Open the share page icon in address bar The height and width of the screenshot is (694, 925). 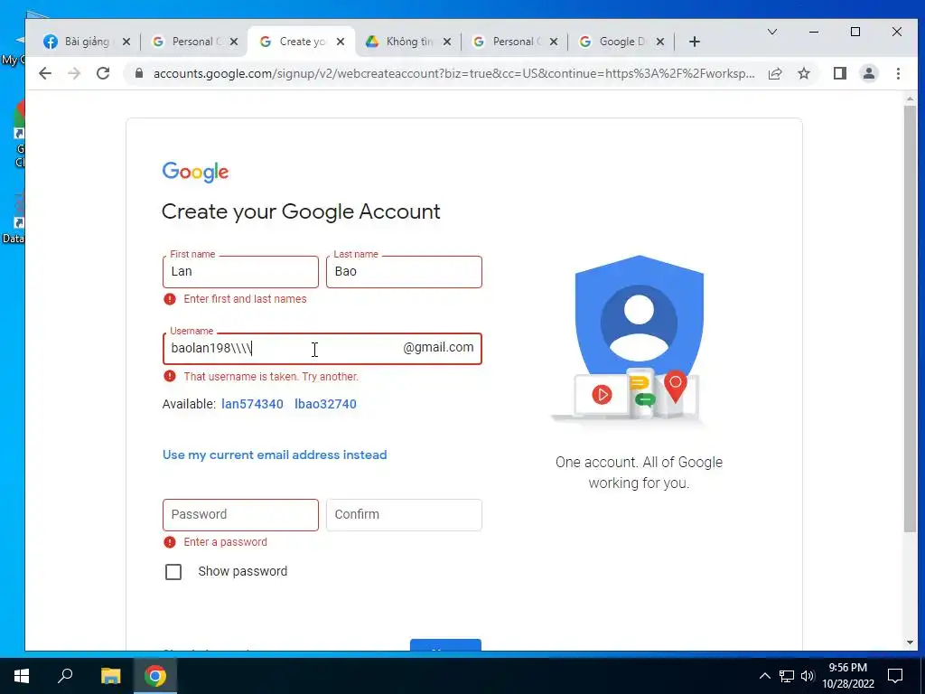pos(775,73)
